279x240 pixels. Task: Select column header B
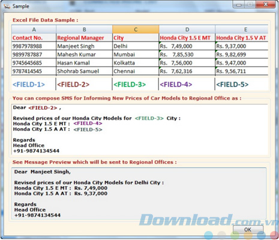[85, 29]
